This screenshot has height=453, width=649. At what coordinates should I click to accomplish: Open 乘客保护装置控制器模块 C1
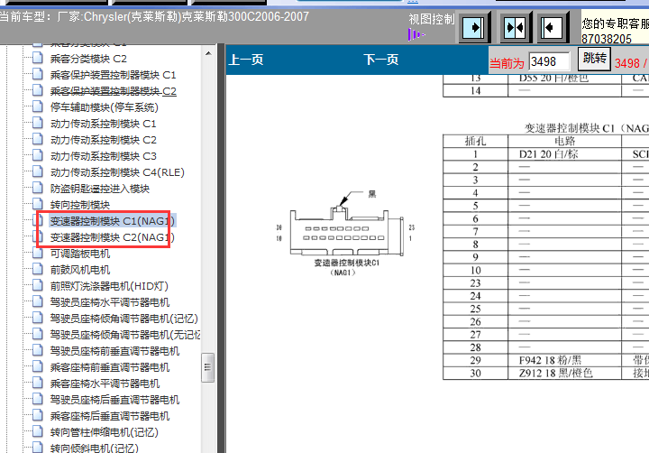[x=113, y=75]
